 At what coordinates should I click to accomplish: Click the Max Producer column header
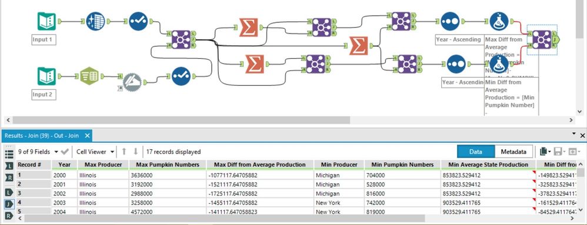pos(102,165)
